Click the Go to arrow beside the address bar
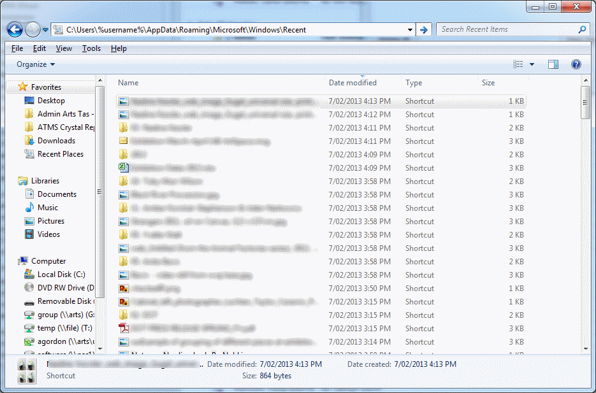Viewport: 596px width, 393px height. [424, 29]
